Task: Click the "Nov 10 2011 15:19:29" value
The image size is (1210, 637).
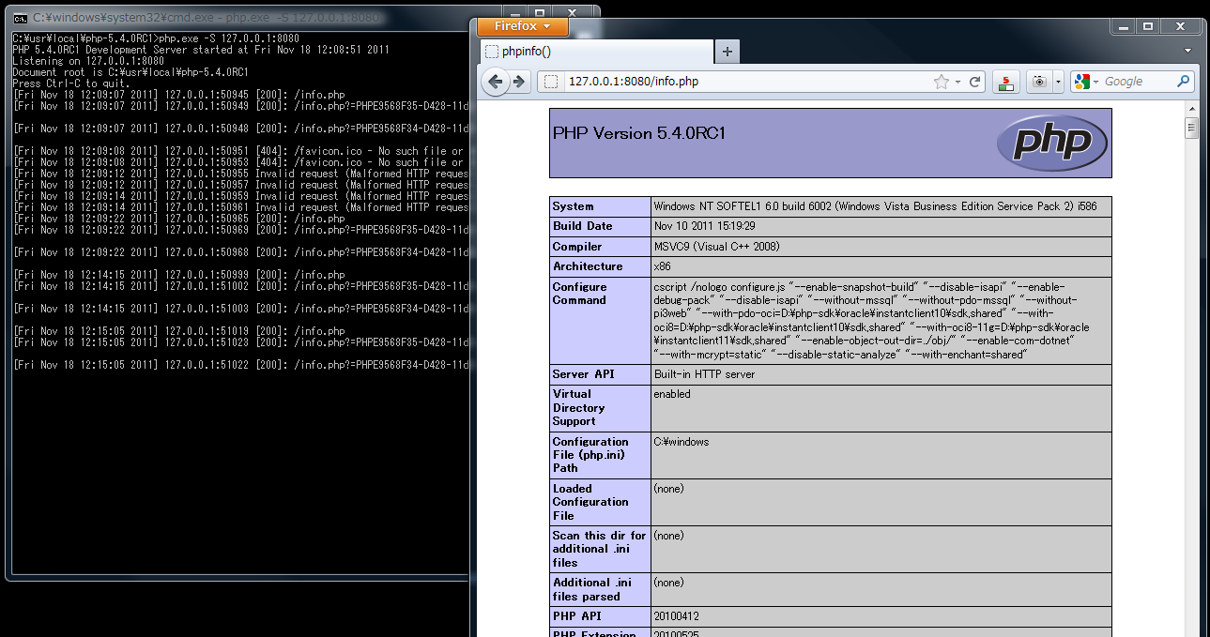Action: [x=705, y=226]
